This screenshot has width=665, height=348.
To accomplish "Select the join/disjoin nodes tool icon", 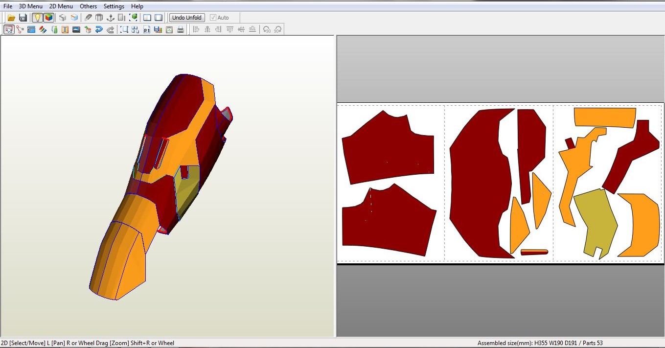I will pos(20,29).
